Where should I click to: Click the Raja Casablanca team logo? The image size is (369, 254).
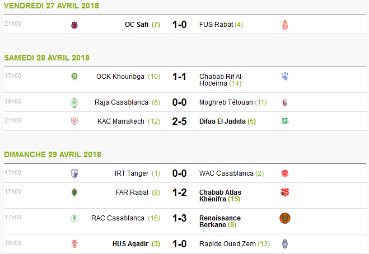point(74,102)
